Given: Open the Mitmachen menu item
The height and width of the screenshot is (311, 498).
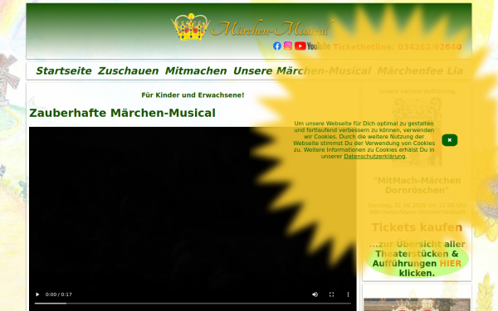Looking at the screenshot, I should click(x=196, y=70).
